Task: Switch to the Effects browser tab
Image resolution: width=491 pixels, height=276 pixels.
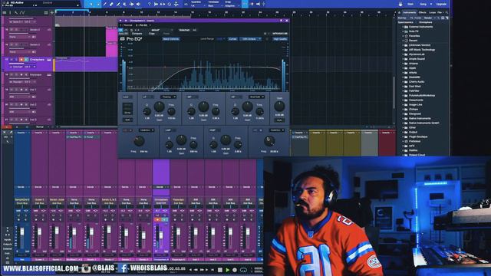Action: pos(422,12)
